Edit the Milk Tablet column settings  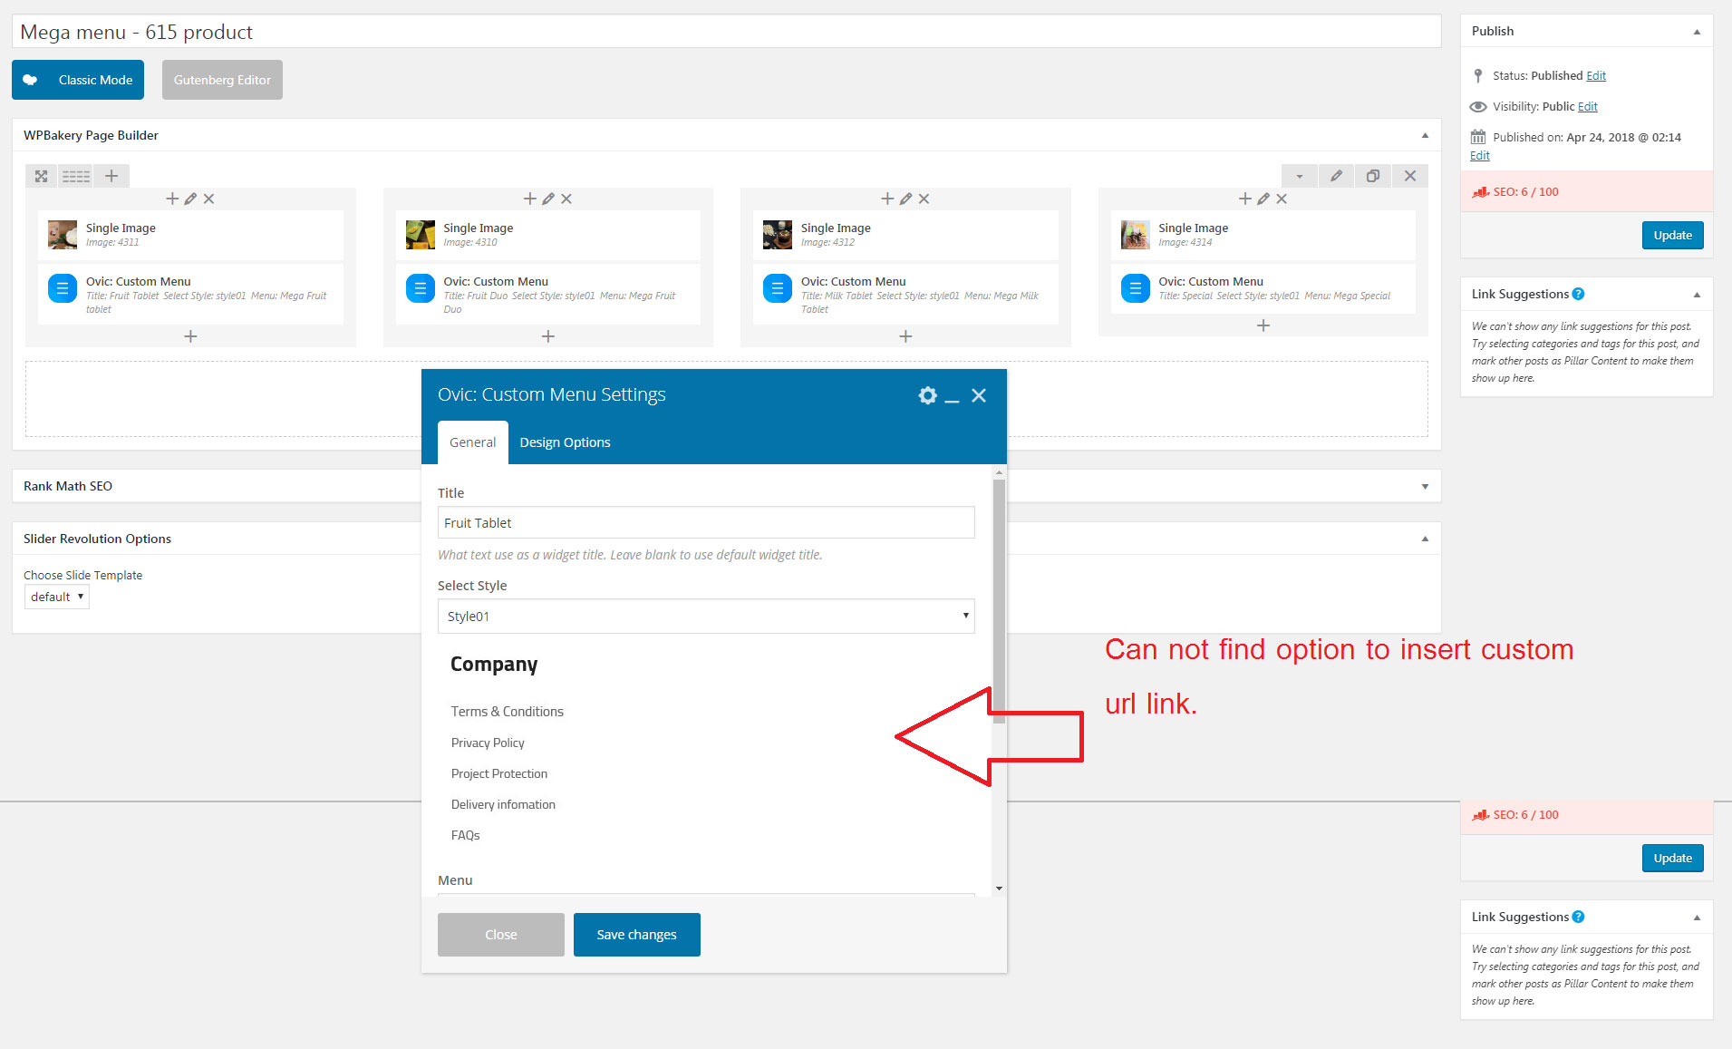point(905,199)
